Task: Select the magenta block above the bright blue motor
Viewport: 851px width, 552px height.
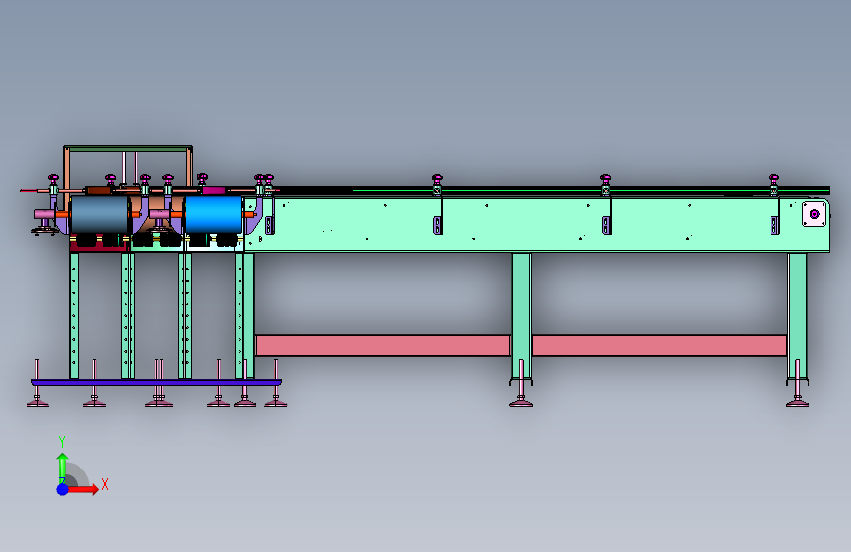Action: (214, 191)
